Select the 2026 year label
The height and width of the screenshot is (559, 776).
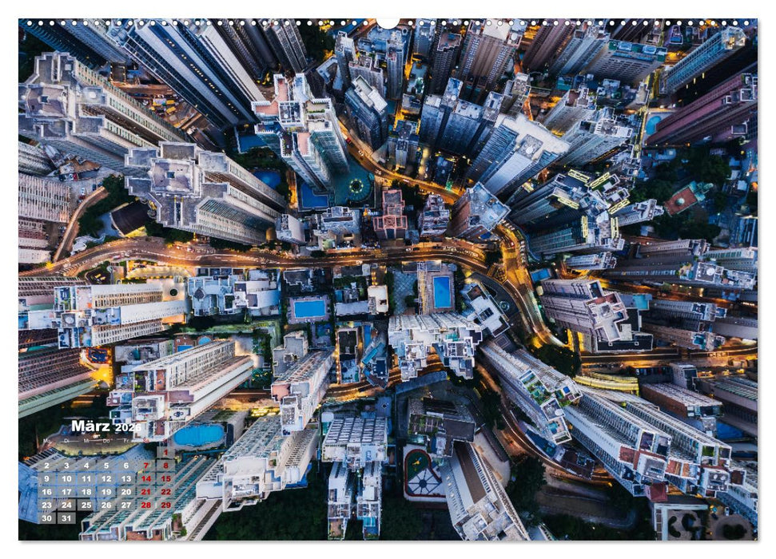129,428
